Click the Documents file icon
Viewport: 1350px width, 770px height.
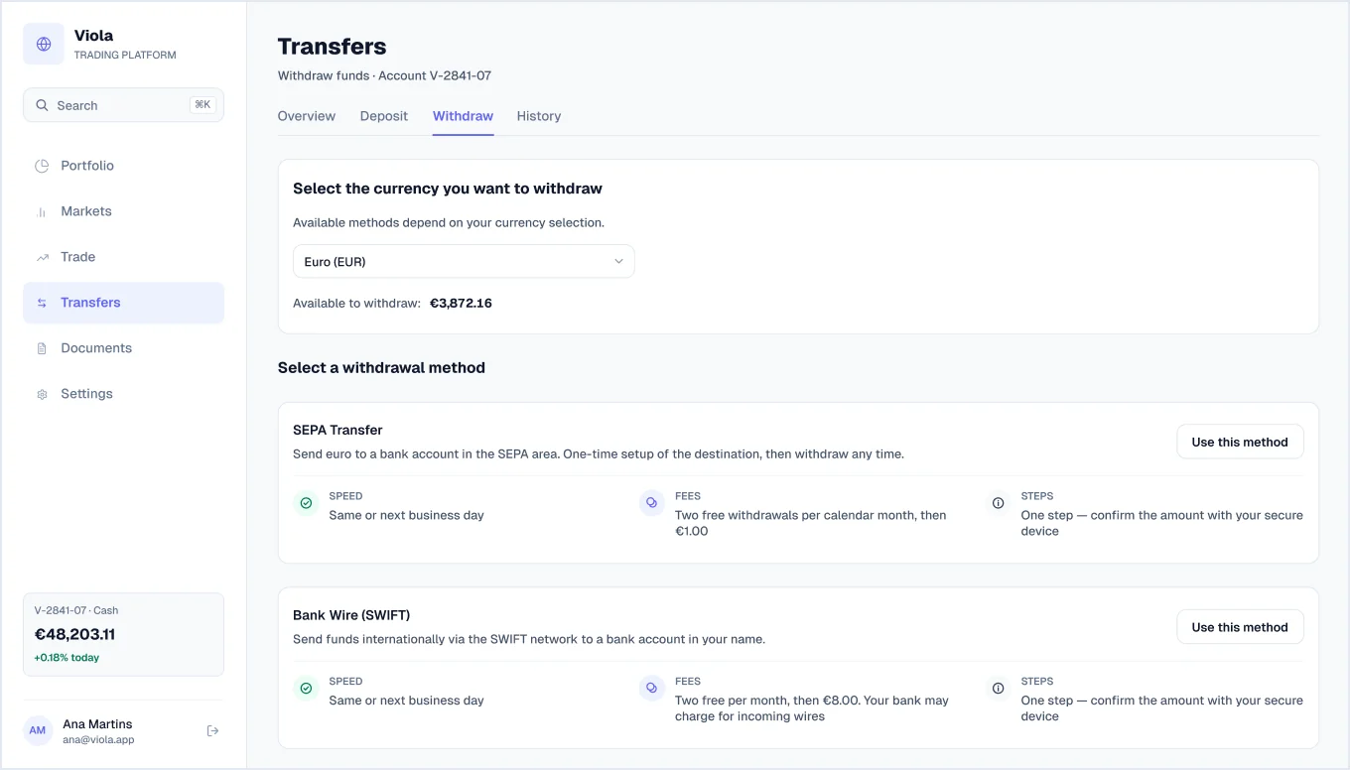pyautogui.click(x=42, y=348)
